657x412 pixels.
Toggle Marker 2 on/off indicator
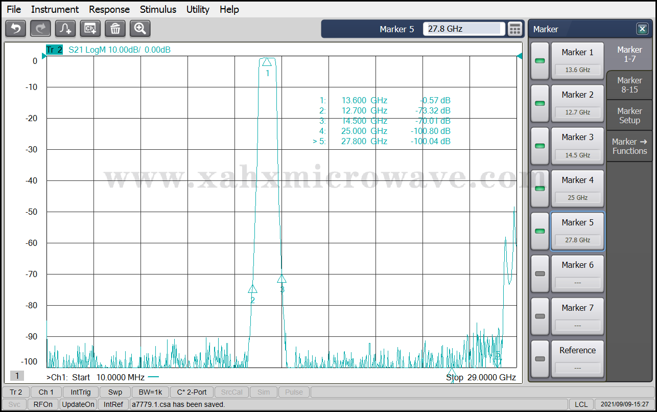coord(540,103)
